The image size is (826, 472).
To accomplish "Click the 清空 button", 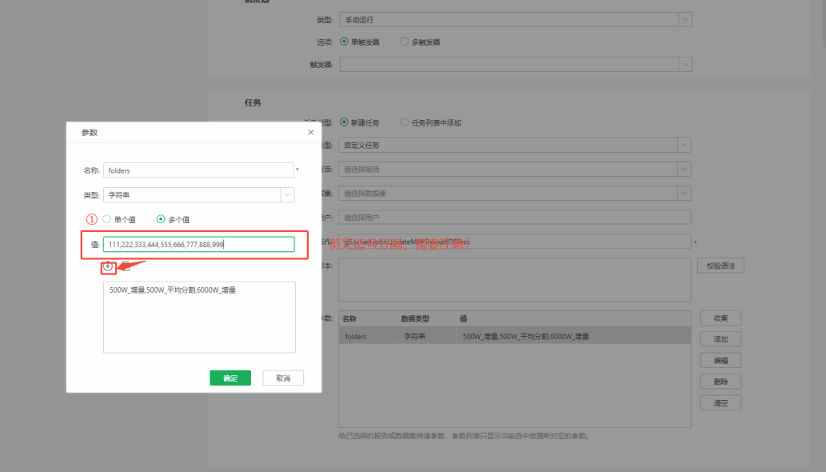I will pos(721,403).
